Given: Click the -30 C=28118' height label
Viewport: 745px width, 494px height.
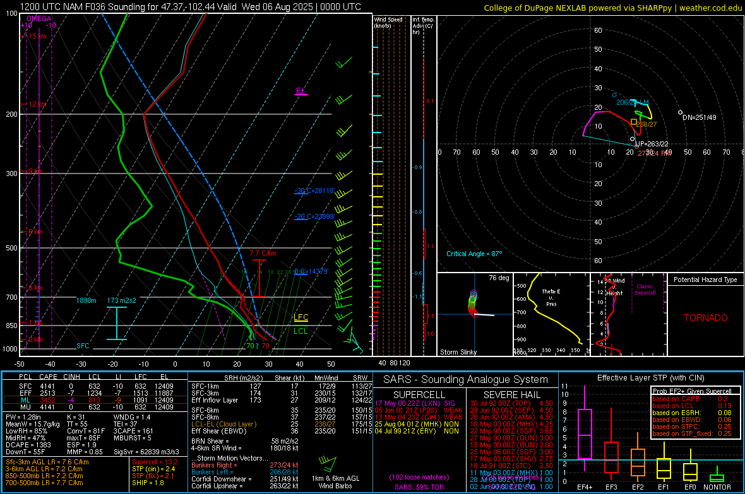Looking at the screenshot, I should point(314,191).
